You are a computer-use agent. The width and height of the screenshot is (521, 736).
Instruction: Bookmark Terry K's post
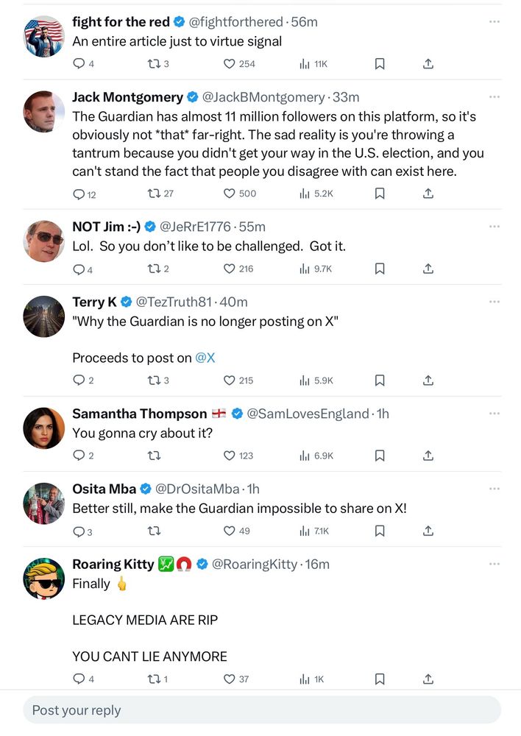pyautogui.click(x=380, y=381)
